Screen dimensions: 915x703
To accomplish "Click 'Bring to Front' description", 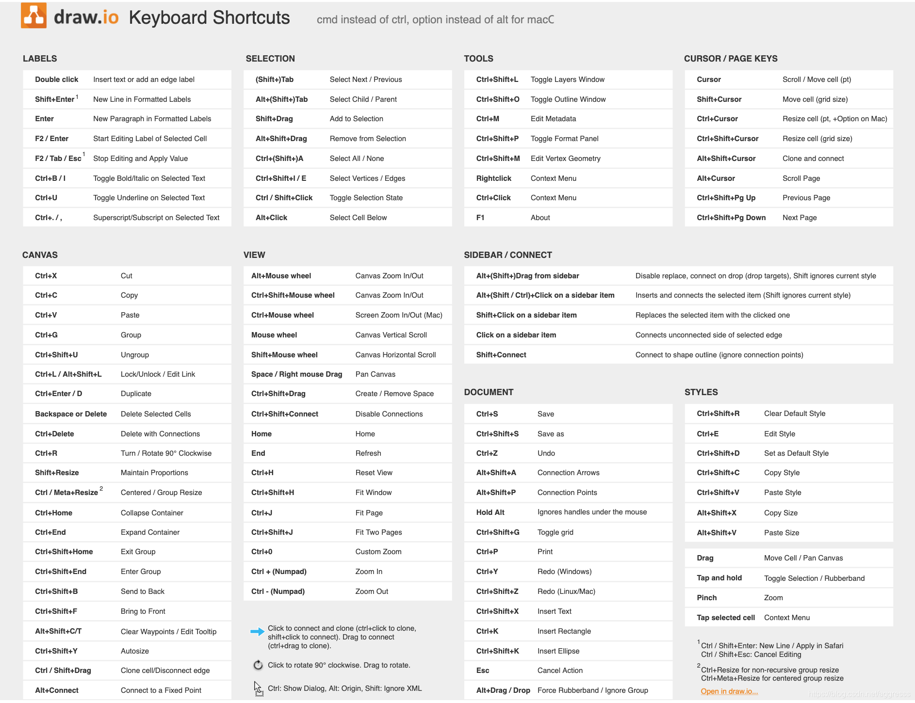I will [x=143, y=611].
